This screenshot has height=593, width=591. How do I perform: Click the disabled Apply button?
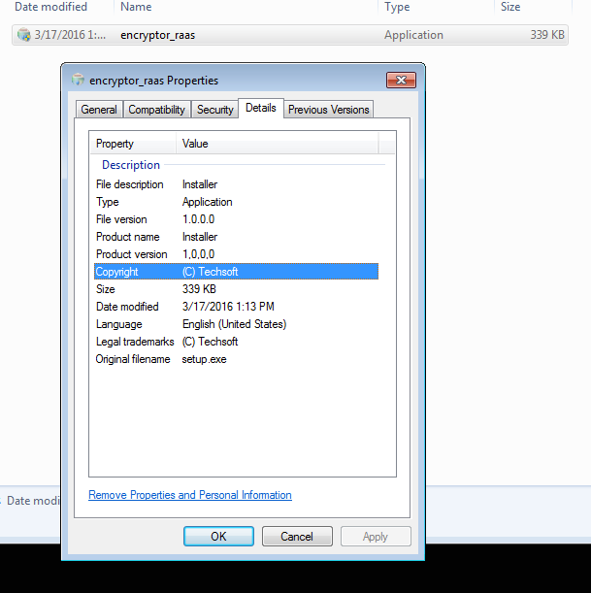(376, 537)
